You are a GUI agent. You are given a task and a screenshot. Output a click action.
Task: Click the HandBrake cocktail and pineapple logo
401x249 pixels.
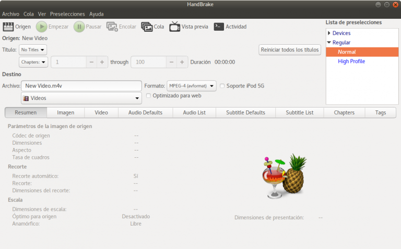[285, 176]
